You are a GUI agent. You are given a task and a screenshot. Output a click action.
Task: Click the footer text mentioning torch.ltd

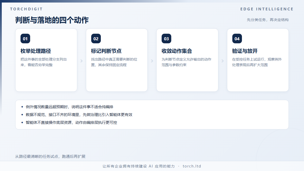152,166
